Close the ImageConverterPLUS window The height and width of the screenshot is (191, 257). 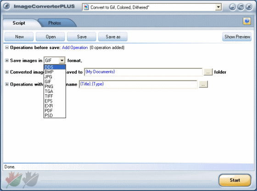[x=249, y=7]
